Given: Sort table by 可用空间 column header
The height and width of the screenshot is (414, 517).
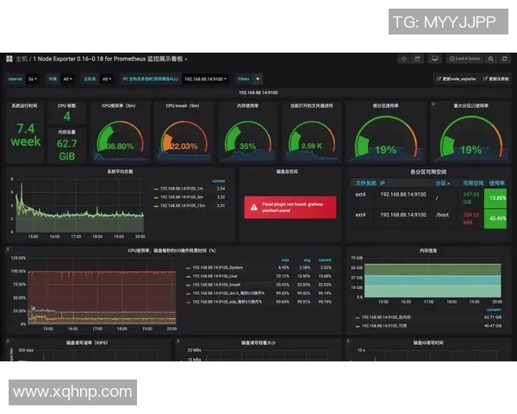Looking at the screenshot, I should [x=472, y=183].
